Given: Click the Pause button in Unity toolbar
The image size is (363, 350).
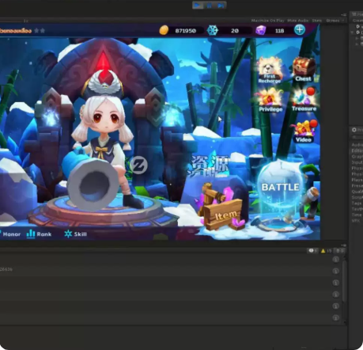Looking at the screenshot, I should (x=210, y=5).
